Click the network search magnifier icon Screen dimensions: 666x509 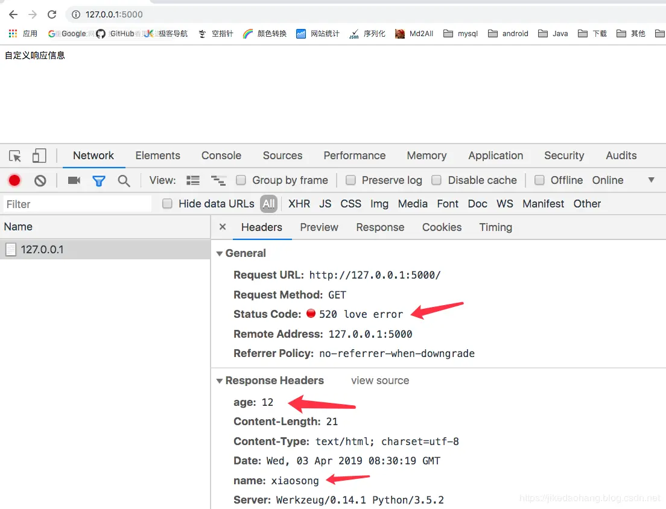click(124, 181)
